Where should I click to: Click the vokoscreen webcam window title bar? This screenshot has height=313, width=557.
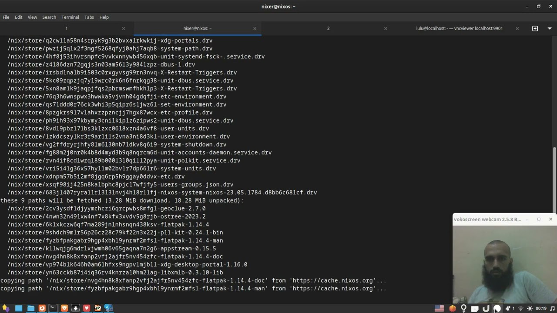pyautogui.click(x=487, y=219)
